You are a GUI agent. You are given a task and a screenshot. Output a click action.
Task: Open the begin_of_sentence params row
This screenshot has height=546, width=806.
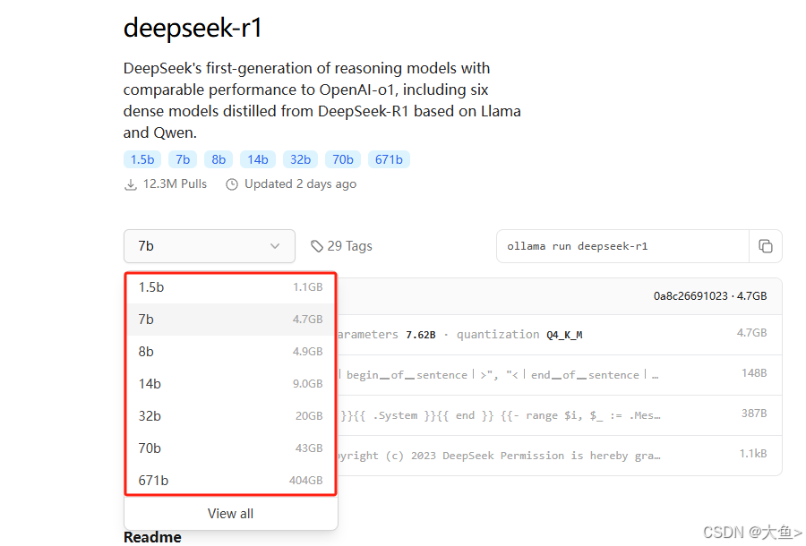pos(560,375)
